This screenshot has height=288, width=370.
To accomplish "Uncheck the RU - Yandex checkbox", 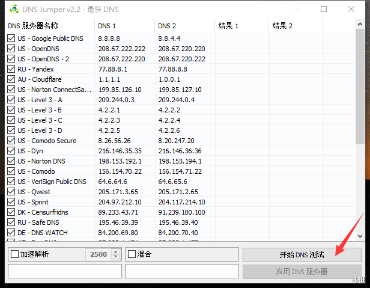I will (11, 69).
